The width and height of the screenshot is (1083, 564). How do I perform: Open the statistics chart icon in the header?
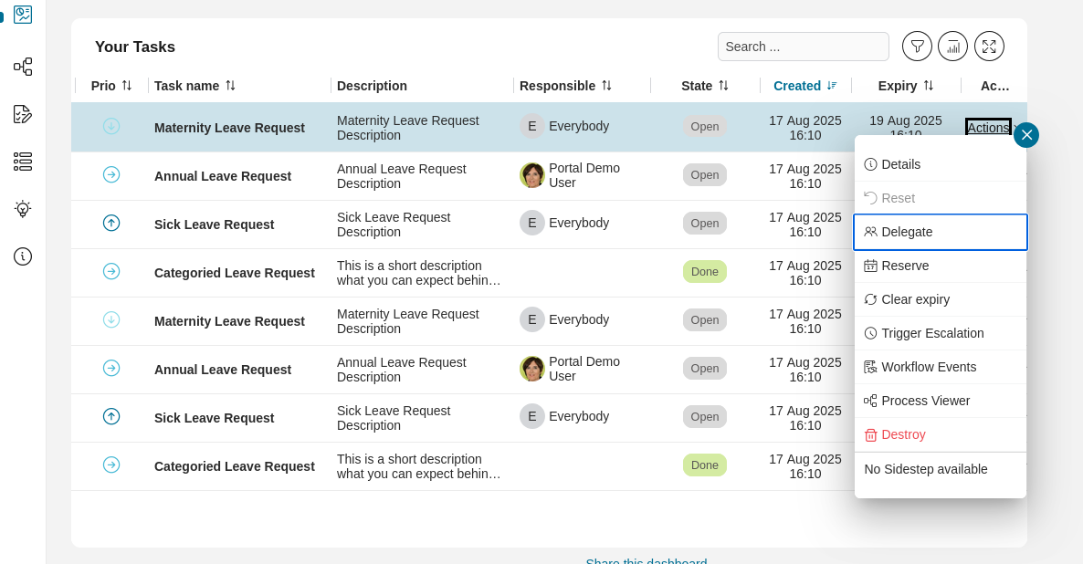point(952,46)
